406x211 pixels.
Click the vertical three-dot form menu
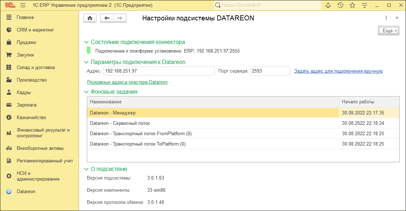point(386,18)
